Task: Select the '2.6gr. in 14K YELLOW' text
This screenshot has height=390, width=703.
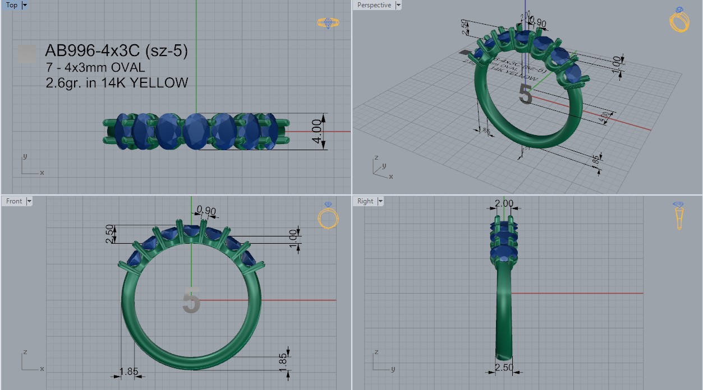Action: [117, 83]
